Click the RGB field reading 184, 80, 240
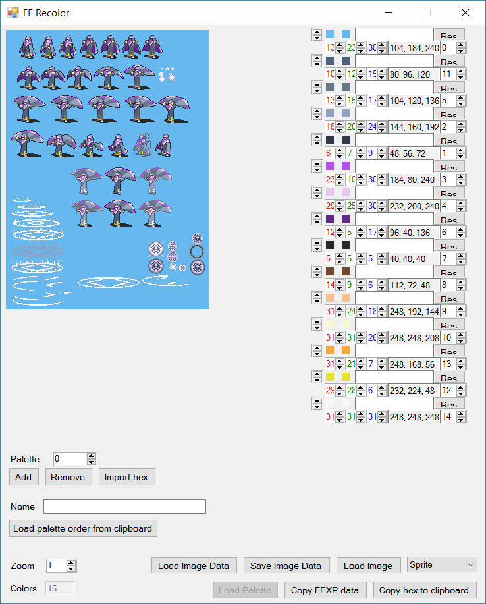This screenshot has width=486, height=604. pos(414,180)
